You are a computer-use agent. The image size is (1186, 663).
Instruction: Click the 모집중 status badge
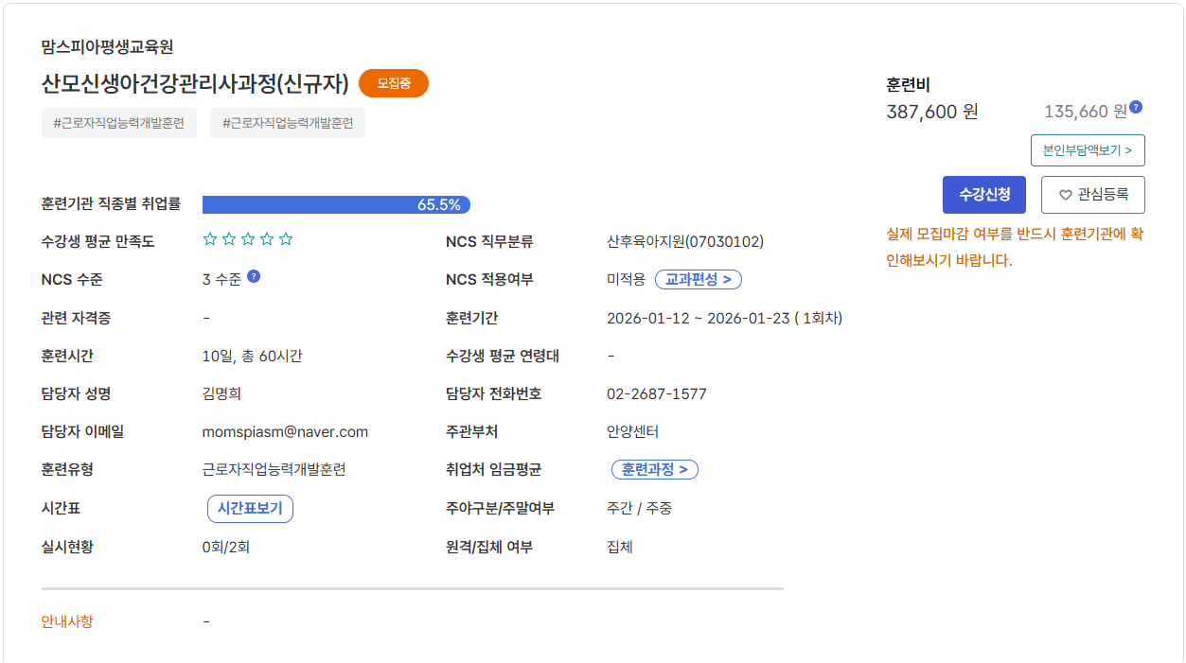[x=394, y=83]
